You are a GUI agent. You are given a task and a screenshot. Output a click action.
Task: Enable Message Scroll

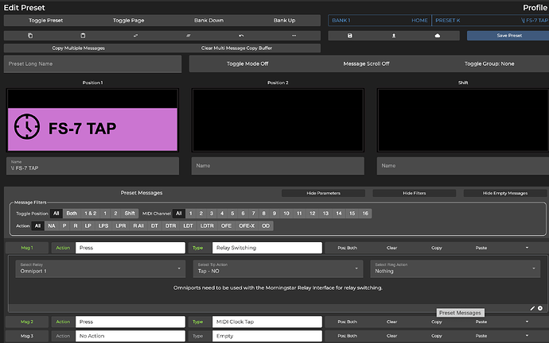[x=366, y=64]
